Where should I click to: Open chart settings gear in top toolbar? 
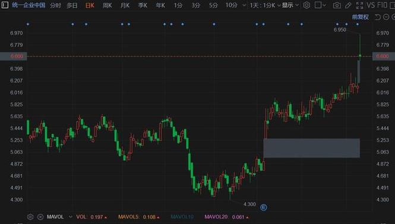click(x=306, y=5)
